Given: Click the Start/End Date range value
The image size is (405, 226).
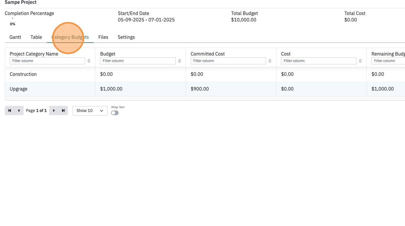Looking at the screenshot, I should point(146,20).
